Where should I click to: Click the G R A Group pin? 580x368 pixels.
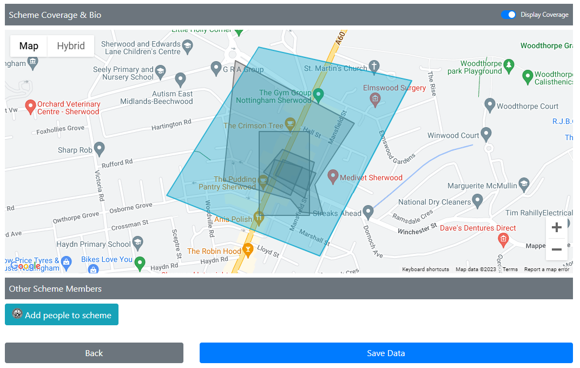tap(216, 68)
